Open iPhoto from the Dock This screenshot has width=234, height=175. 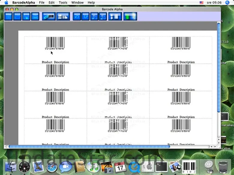click(106, 167)
